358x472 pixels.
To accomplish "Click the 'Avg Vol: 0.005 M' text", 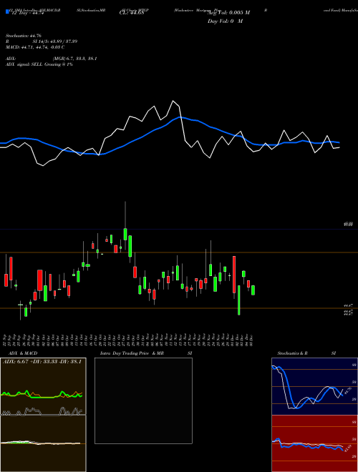I will (x=229, y=13).
